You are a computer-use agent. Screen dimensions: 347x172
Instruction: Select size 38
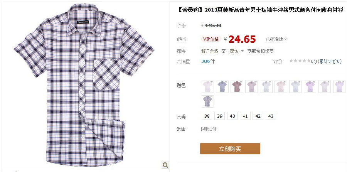coord(207,116)
